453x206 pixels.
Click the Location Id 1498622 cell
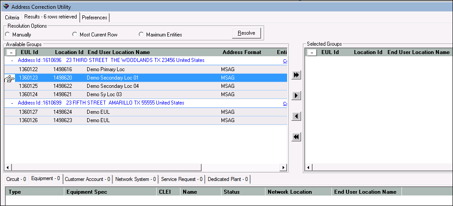pyautogui.click(x=63, y=86)
